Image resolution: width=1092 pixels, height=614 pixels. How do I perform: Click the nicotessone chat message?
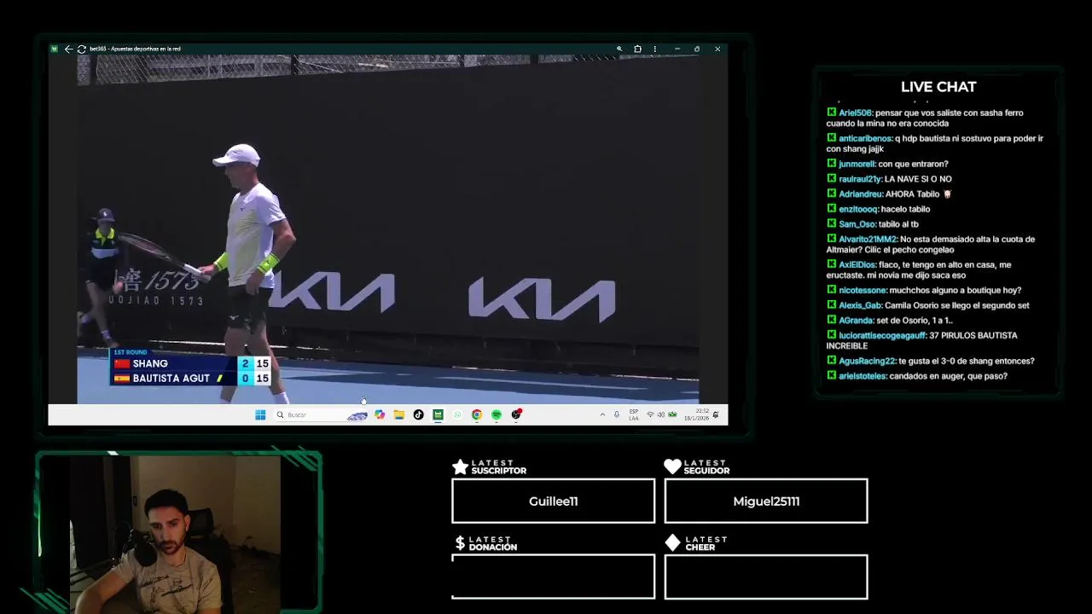coord(924,290)
